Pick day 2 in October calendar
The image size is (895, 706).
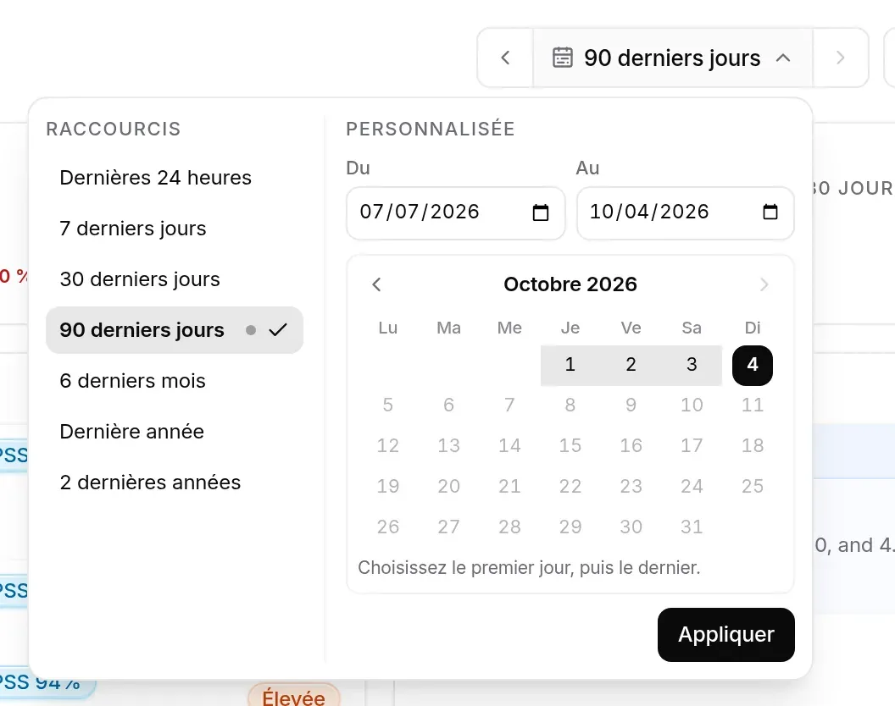point(631,365)
